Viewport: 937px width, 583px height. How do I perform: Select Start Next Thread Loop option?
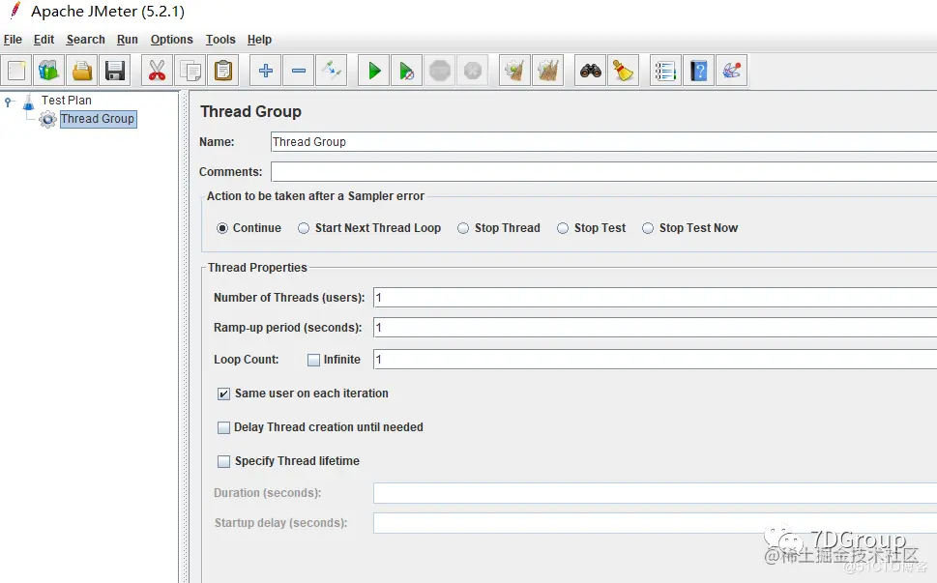pos(304,228)
